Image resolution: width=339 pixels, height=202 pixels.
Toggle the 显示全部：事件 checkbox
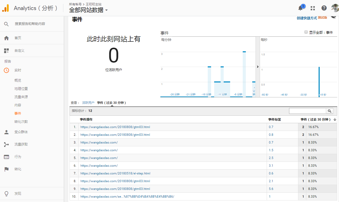(x=306, y=32)
